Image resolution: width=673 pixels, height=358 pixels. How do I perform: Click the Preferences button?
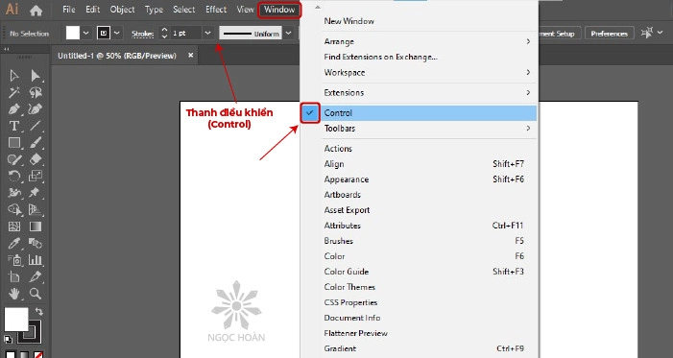tap(609, 34)
